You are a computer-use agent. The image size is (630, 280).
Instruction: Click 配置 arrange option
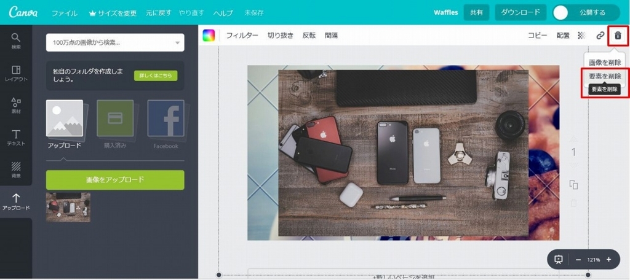coord(563,35)
